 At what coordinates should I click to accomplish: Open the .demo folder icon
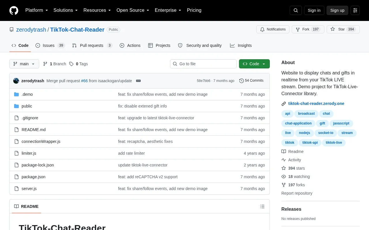tap(16, 94)
